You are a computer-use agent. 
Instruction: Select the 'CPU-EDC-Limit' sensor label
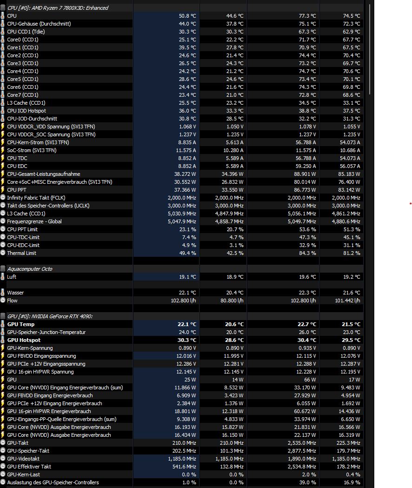23,245
